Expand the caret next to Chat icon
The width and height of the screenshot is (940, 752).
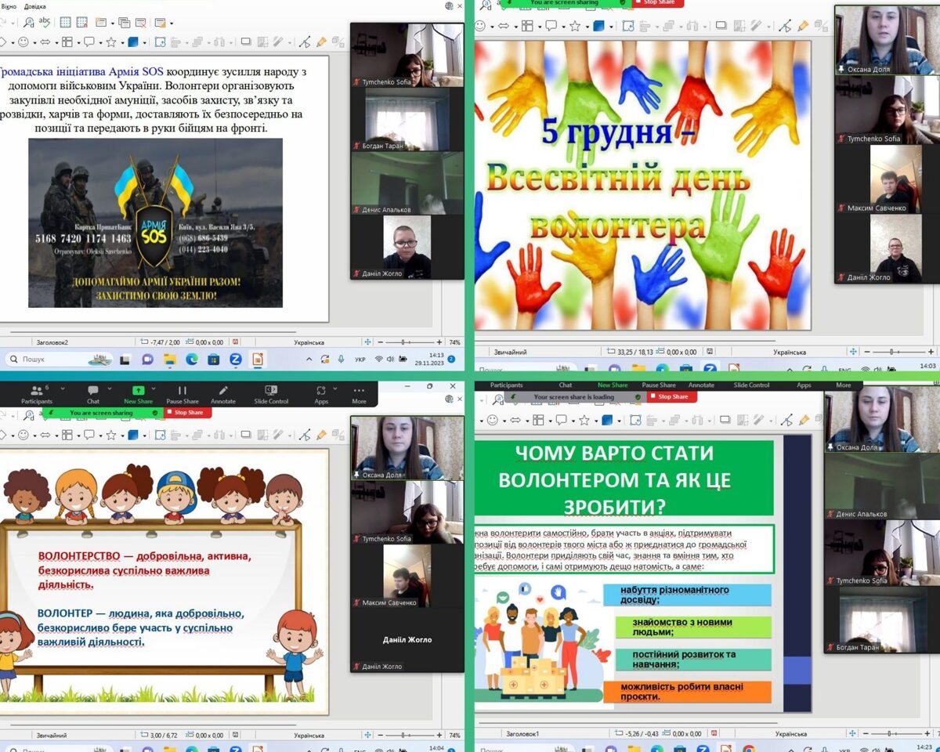[x=109, y=390]
